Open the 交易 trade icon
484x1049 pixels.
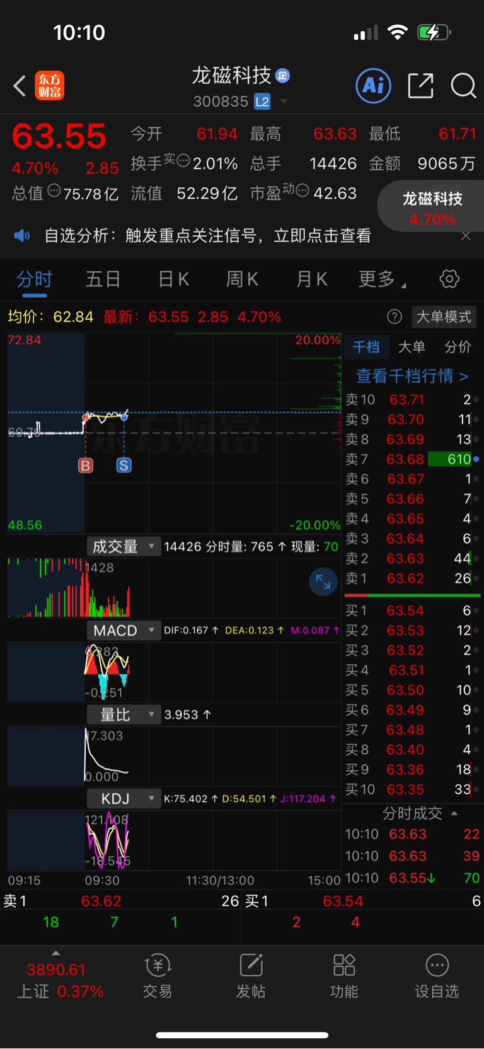click(158, 976)
